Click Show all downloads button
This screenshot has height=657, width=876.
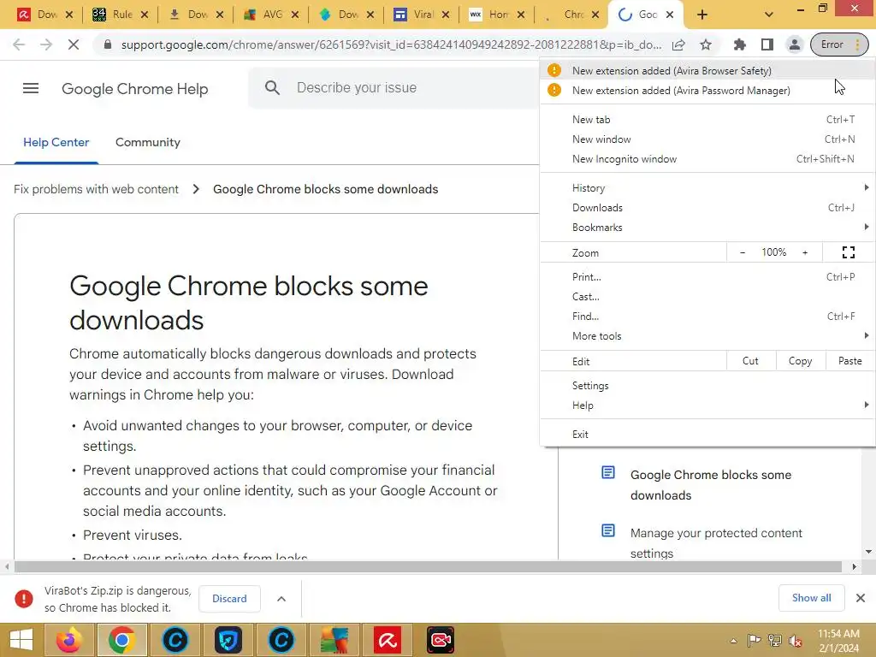(811, 598)
